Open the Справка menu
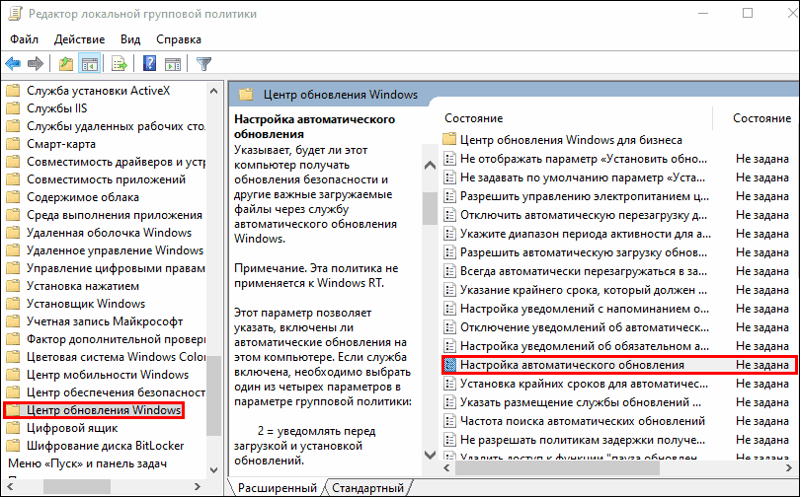The height and width of the screenshot is (497, 800). pyautogui.click(x=179, y=39)
